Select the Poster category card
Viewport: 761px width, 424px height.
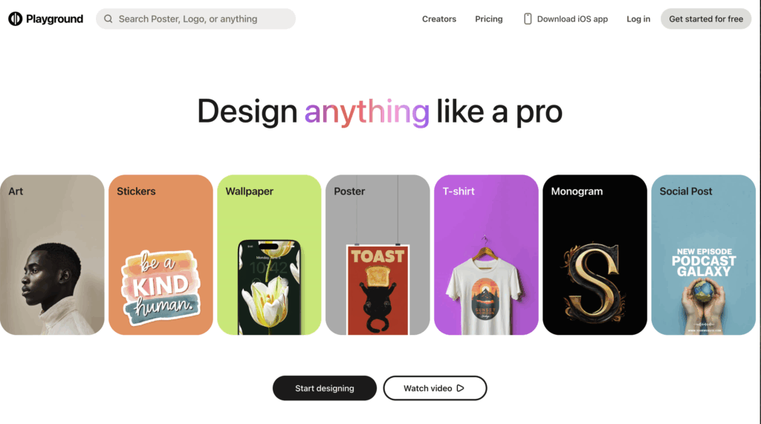pos(378,255)
